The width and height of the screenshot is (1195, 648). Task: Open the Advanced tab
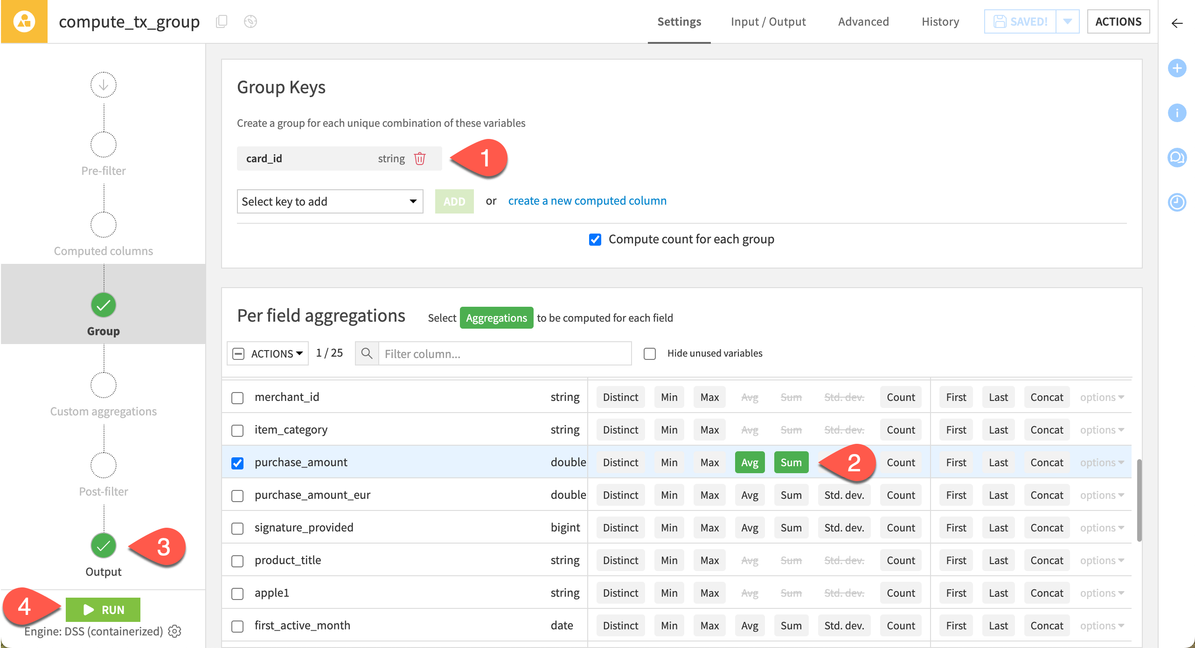863,21
